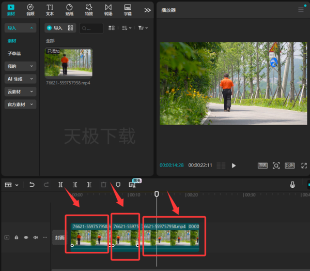310x271 pixels.
Task: Click the horizontal timeline scrollbar
Action: click(180, 269)
